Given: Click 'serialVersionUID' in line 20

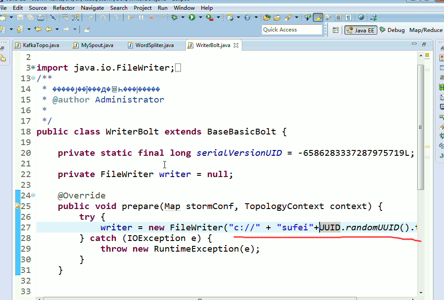Looking at the screenshot, I should pos(239,153).
